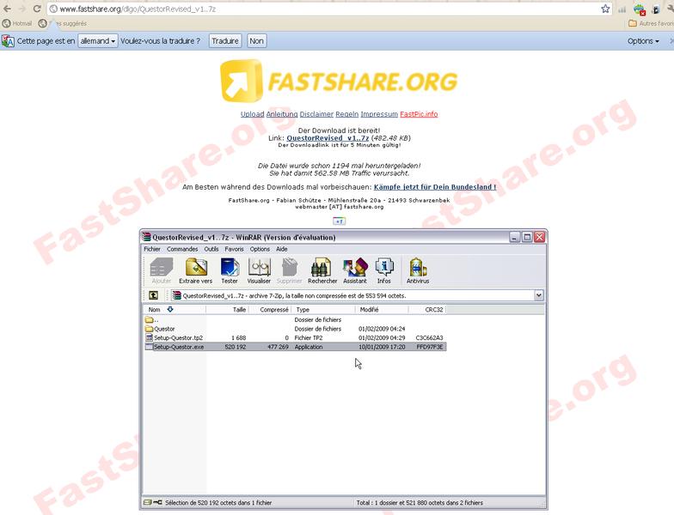Open Autres favoris bookmarks folder
Viewport: 674px width, 515px height.
(x=651, y=24)
